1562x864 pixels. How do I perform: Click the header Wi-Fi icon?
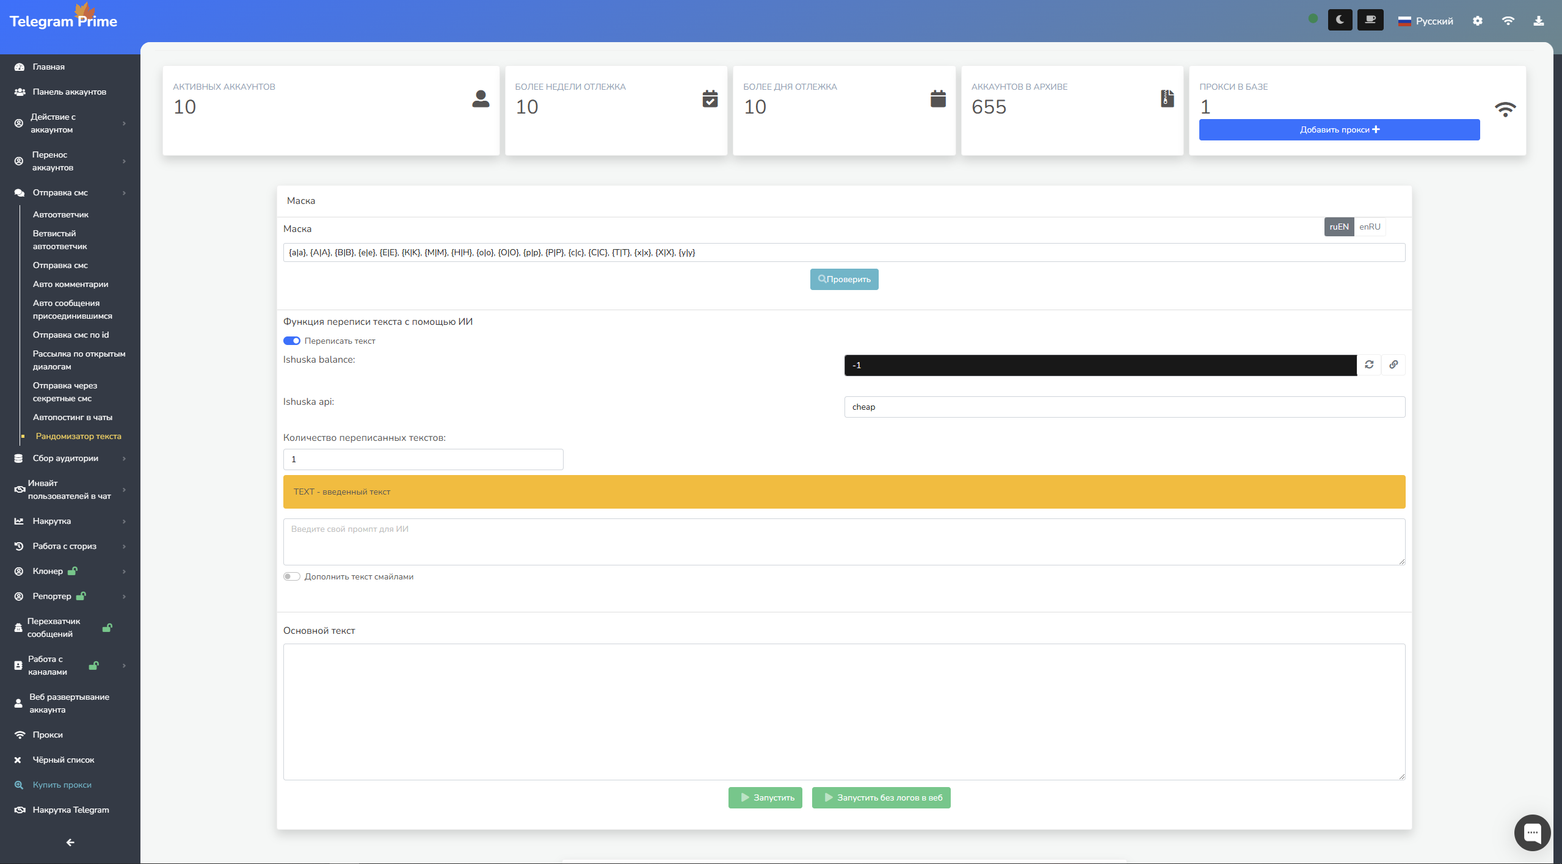1508,21
